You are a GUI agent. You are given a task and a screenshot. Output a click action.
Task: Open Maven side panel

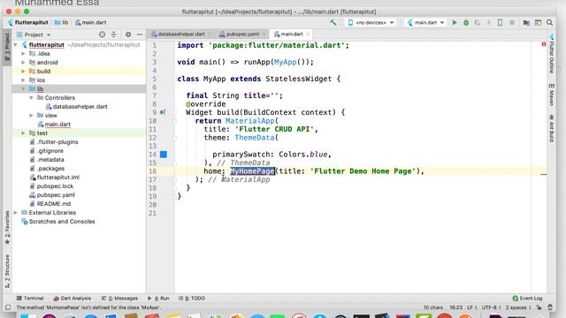(x=552, y=95)
